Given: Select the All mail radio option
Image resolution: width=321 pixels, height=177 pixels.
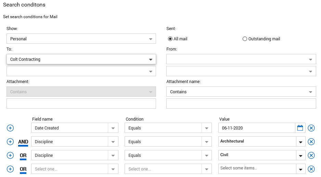Looking at the screenshot, I should pyautogui.click(x=170, y=39).
